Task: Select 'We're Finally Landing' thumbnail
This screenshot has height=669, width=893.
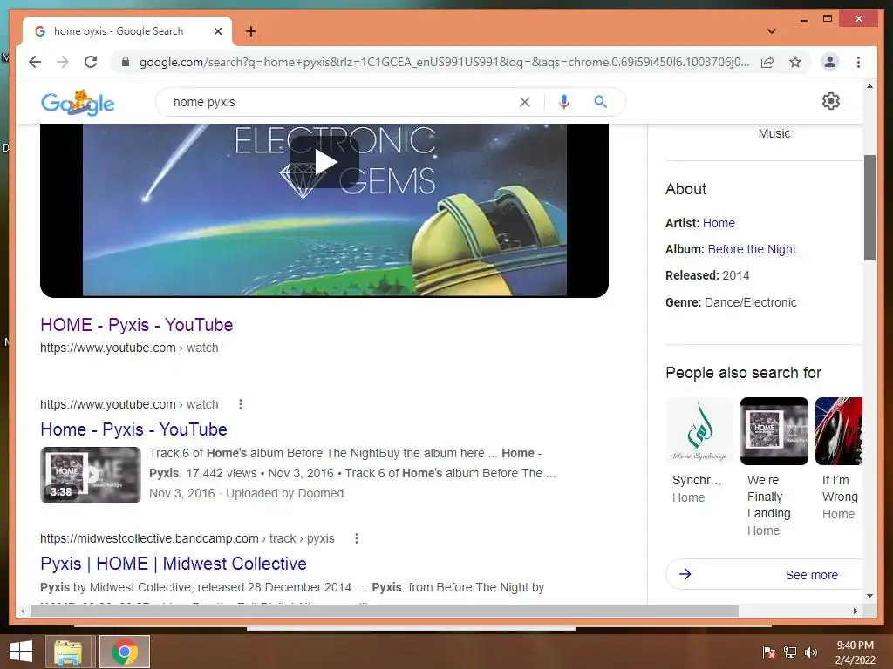Action: point(774,431)
